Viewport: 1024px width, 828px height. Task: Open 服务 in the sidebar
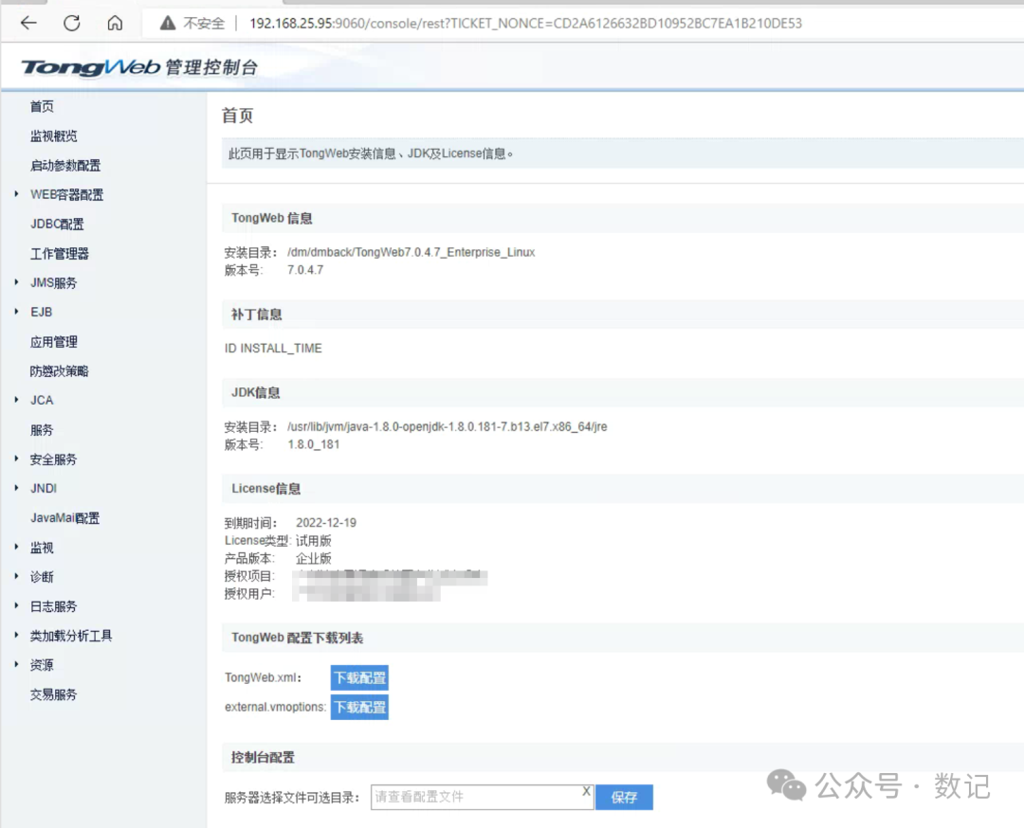42,430
